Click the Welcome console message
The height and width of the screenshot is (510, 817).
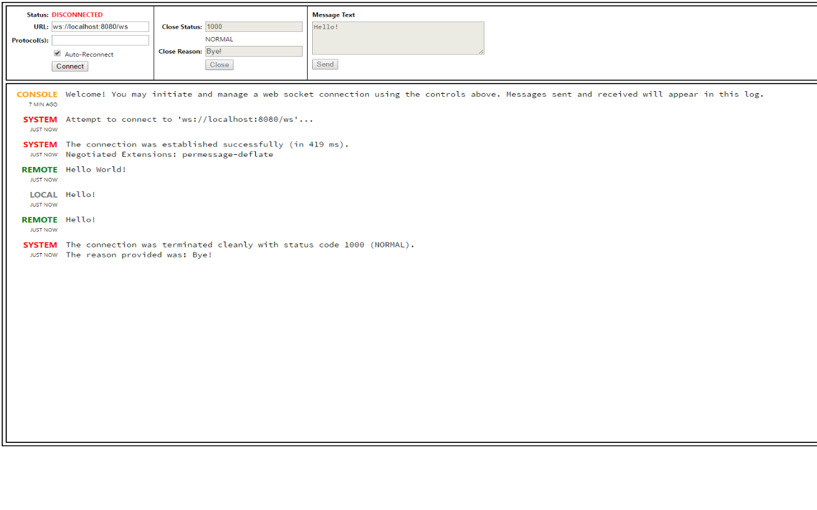(414, 94)
